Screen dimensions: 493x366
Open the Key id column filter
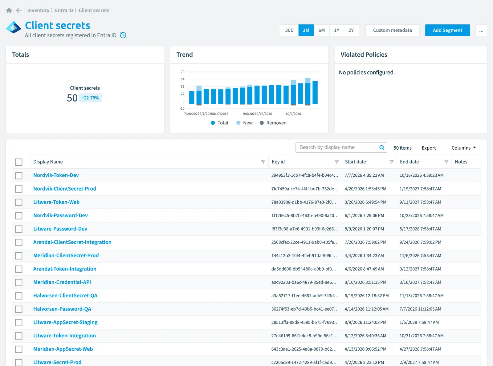[x=336, y=162]
